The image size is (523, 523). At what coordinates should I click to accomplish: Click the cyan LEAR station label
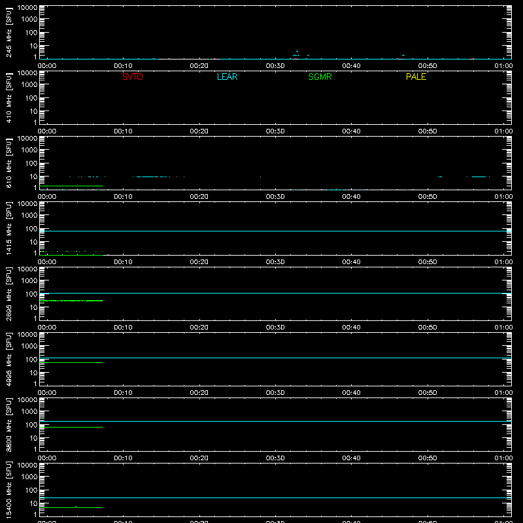[x=227, y=76]
